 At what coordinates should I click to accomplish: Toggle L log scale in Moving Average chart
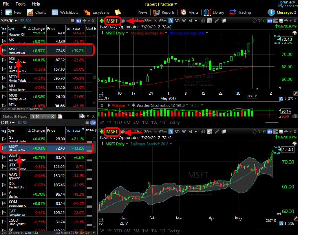[285, 99]
